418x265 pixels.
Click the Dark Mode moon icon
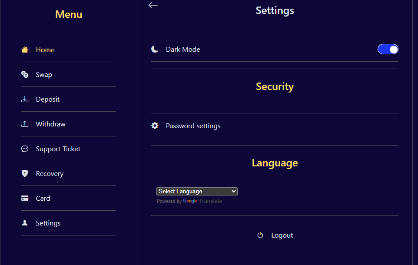(155, 49)
